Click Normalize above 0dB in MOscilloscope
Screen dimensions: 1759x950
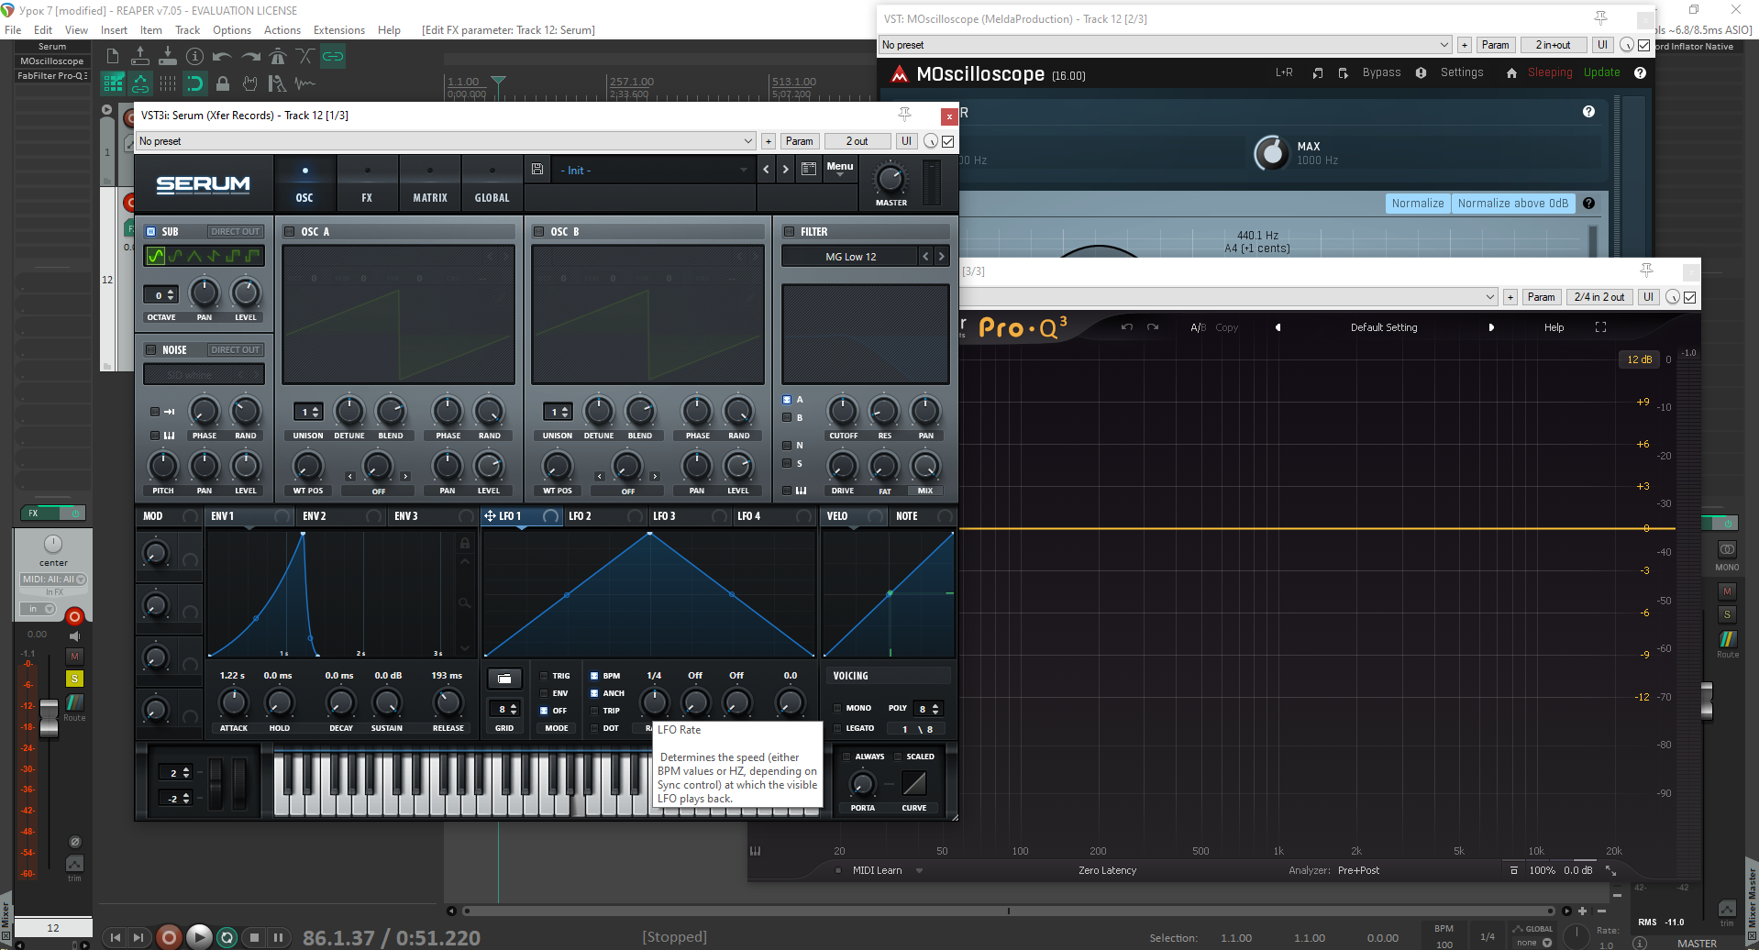[x=1513, y=204]
